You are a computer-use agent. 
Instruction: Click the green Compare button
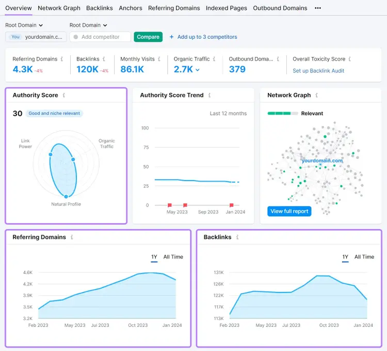coord(148,37)
